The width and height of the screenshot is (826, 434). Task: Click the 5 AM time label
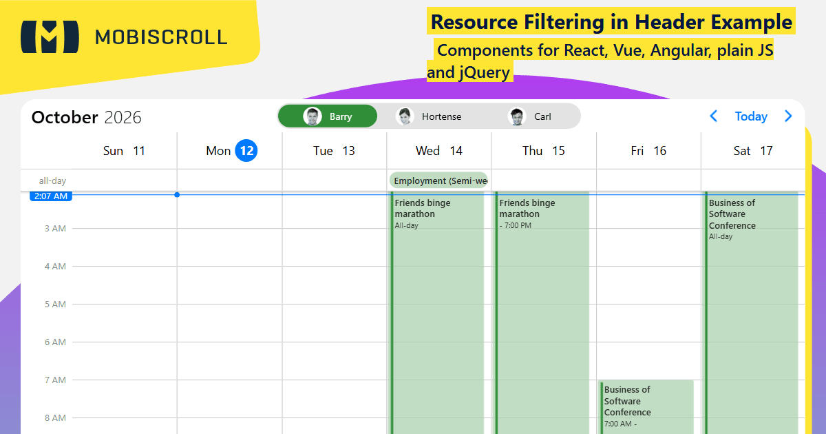[x=55, y=304]
